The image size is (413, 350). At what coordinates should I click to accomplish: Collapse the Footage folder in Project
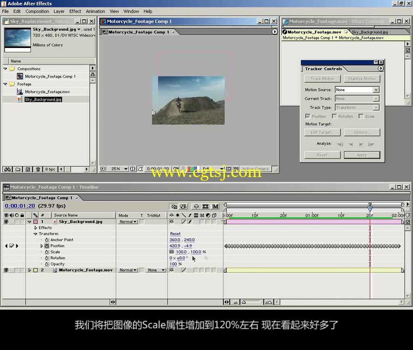pyautogui.click(x=5, y=84)
